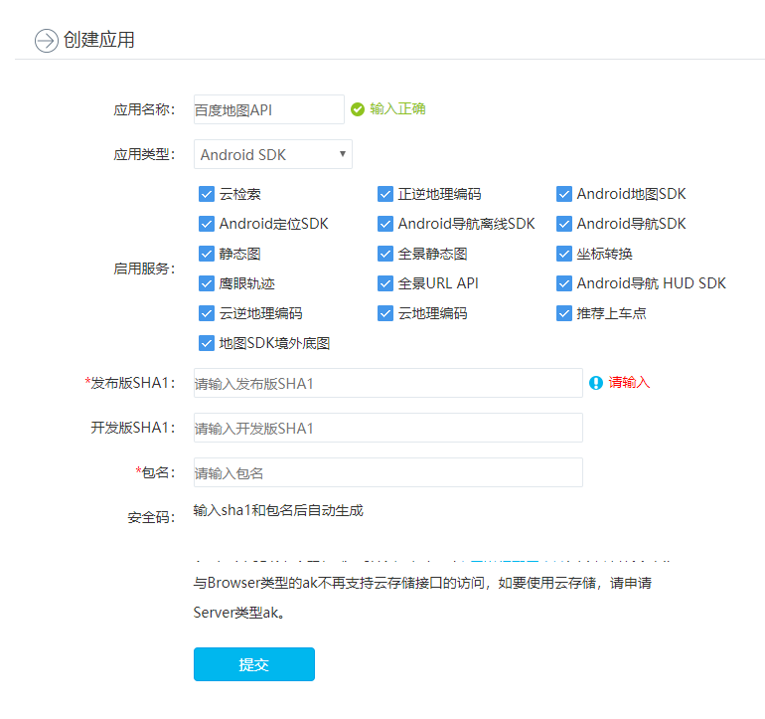Open the 应用类型 Android SDK dropdown
This screenshot has height=719, width=765.
pos(273,154)
